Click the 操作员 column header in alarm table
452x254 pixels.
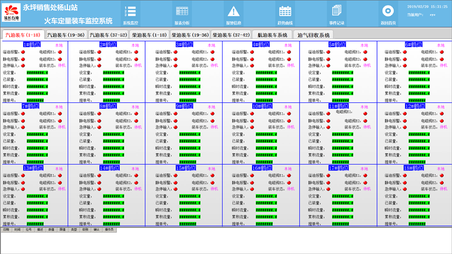(x=110, y=230)
